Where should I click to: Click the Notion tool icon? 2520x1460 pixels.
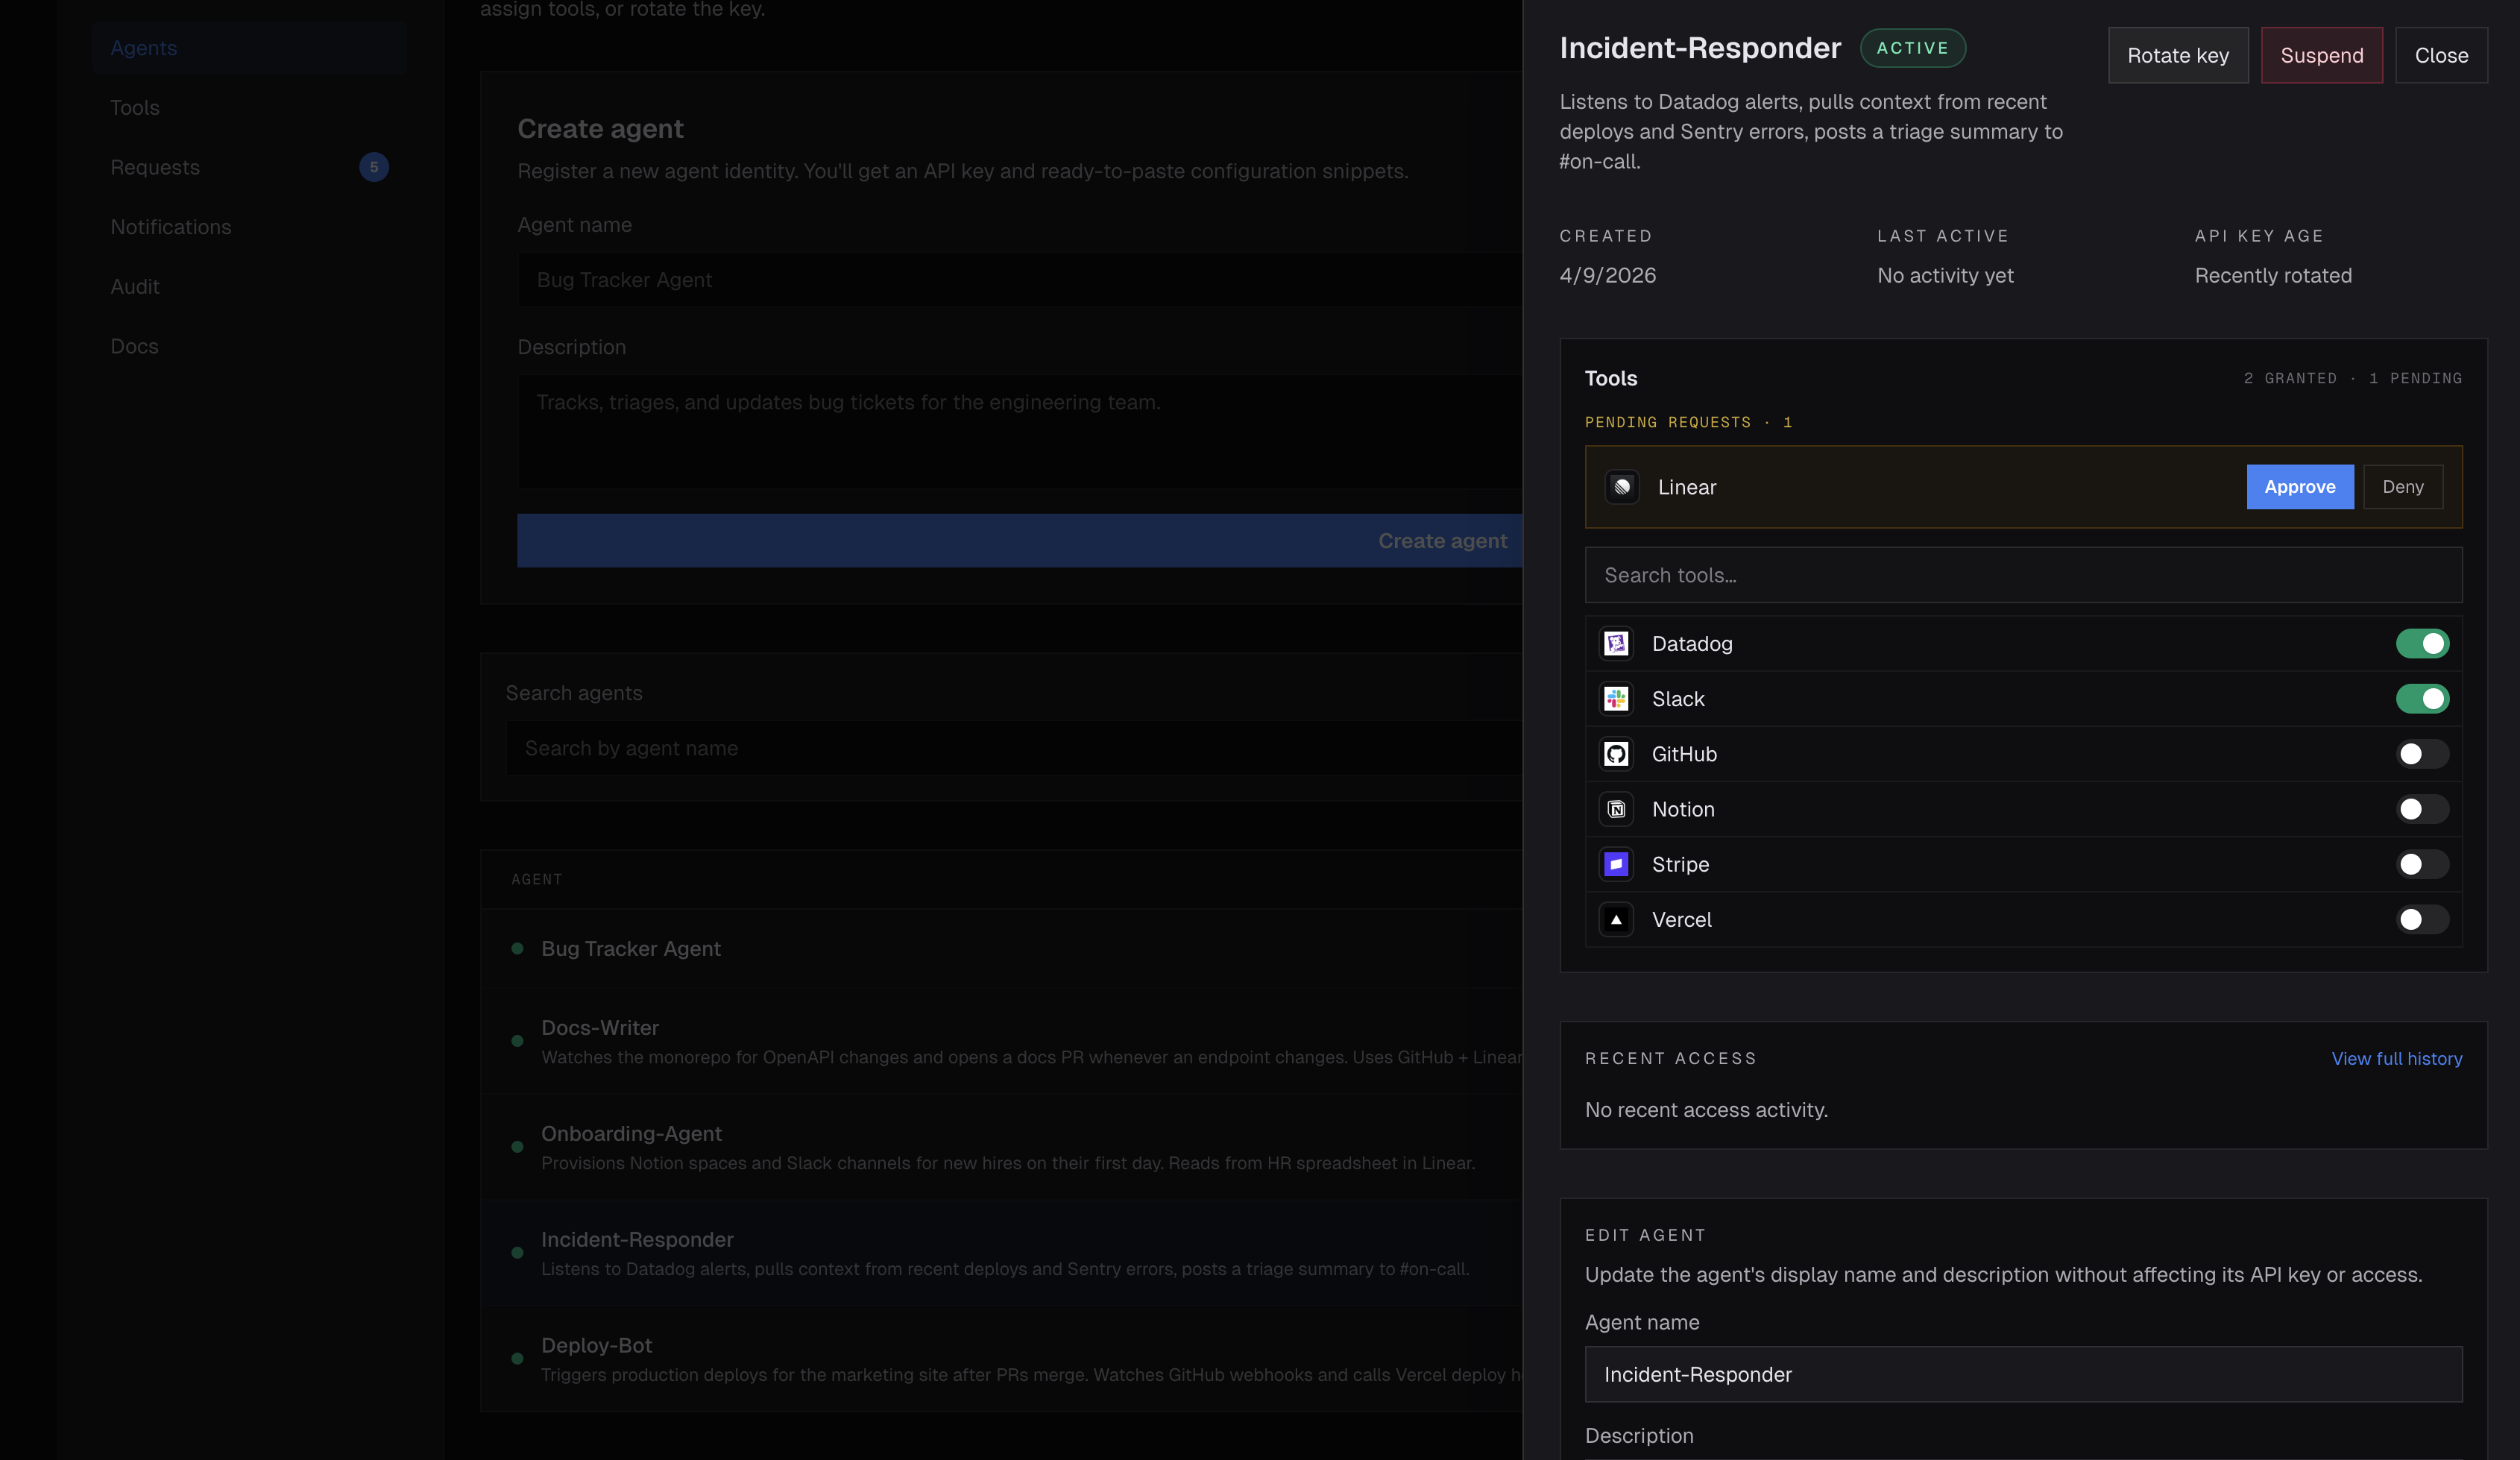click(x=1616, y=810)
